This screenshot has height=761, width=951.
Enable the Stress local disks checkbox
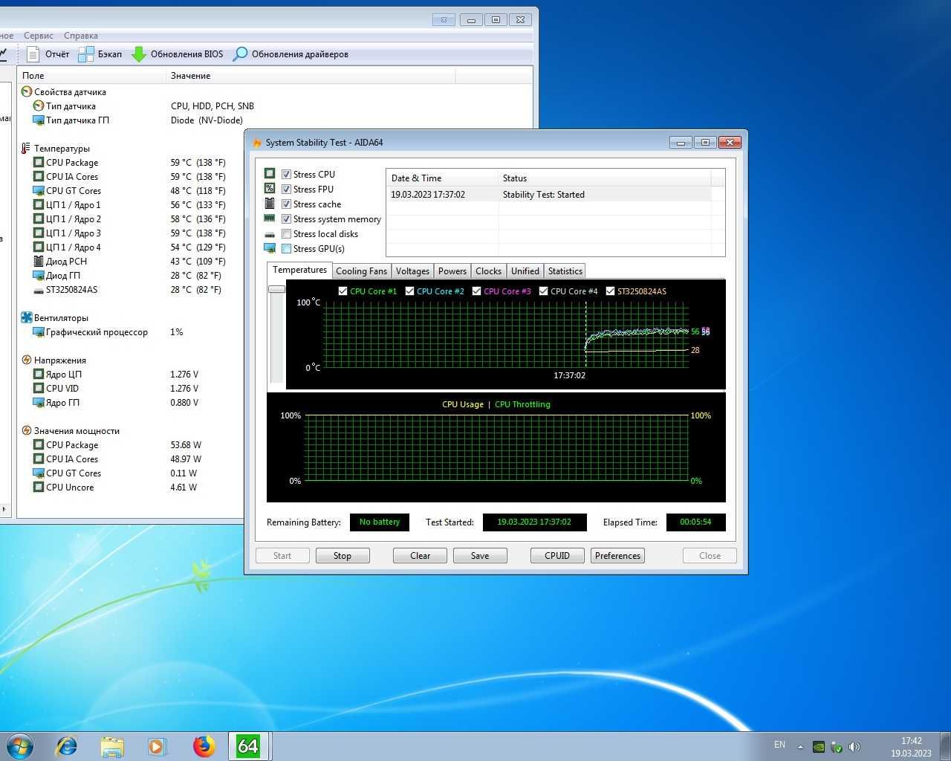[x=286, y=234]
